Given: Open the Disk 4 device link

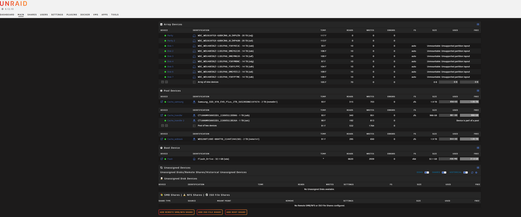Looking at the screenshot, I should [x=170, y=61].
